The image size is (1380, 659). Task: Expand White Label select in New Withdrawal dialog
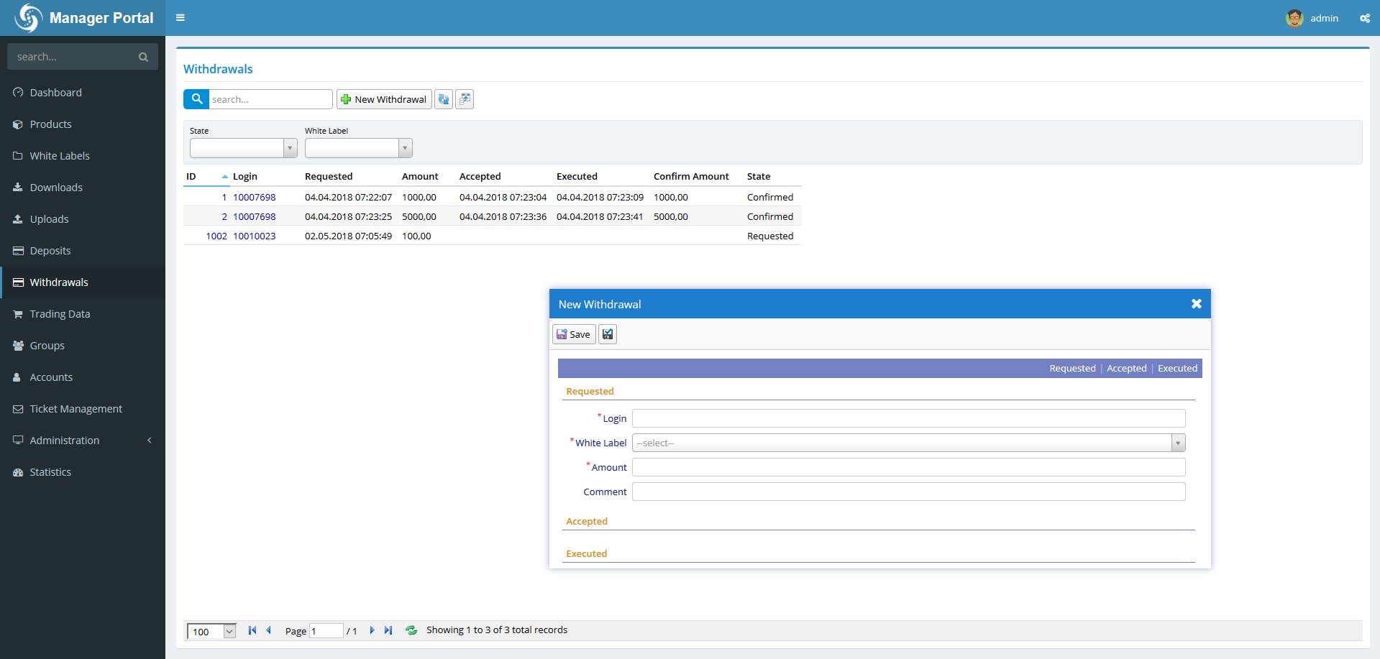tap(1177, 443)
